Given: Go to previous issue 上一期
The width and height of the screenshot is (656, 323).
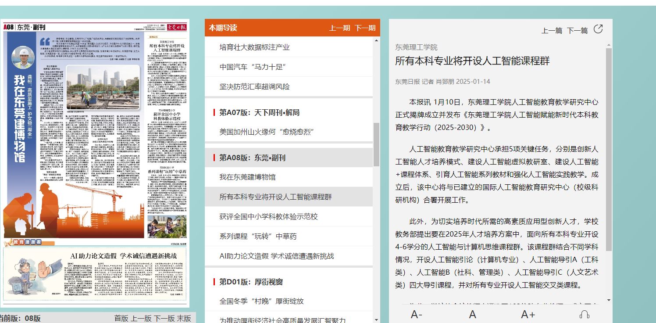Looking at the screenshot, I should pos(339,28).
